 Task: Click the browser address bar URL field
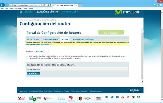27,5
